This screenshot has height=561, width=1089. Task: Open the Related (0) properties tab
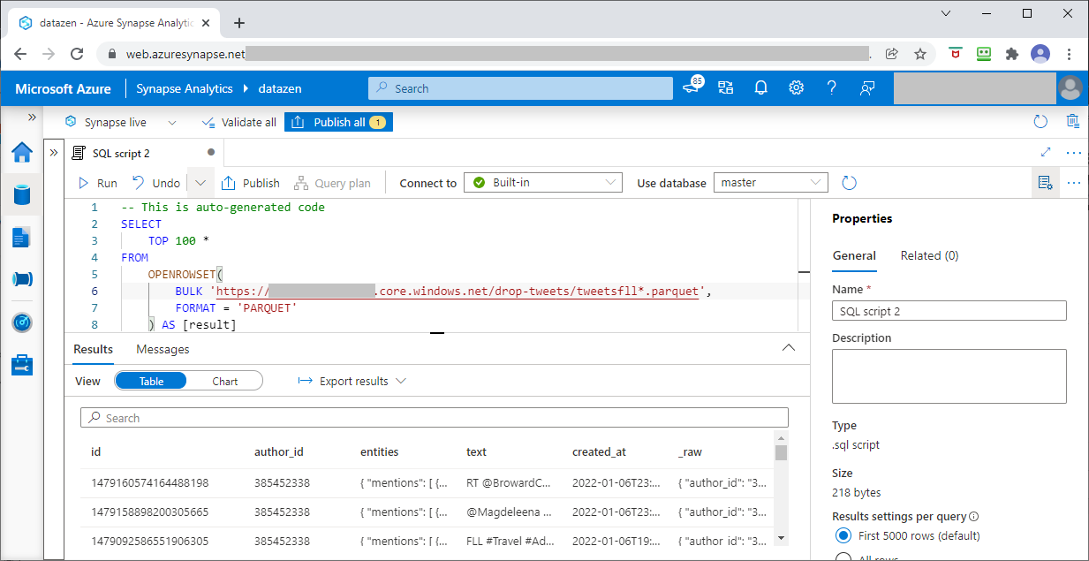pos(929,255)
